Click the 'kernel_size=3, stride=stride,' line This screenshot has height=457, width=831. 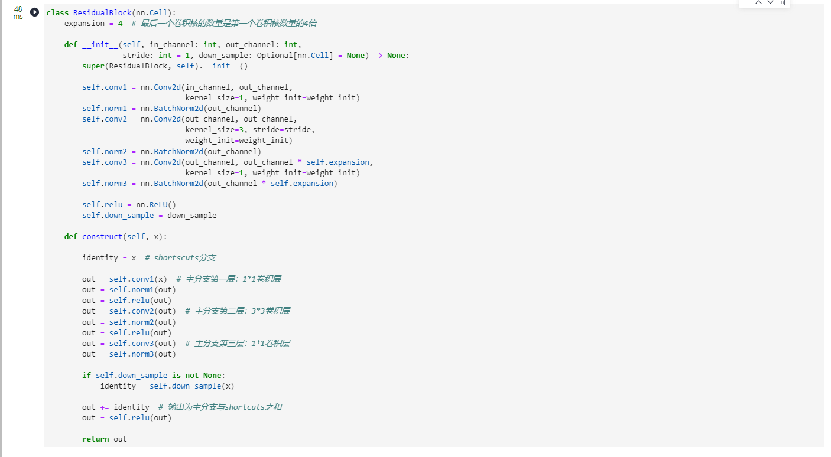[250, 130]
